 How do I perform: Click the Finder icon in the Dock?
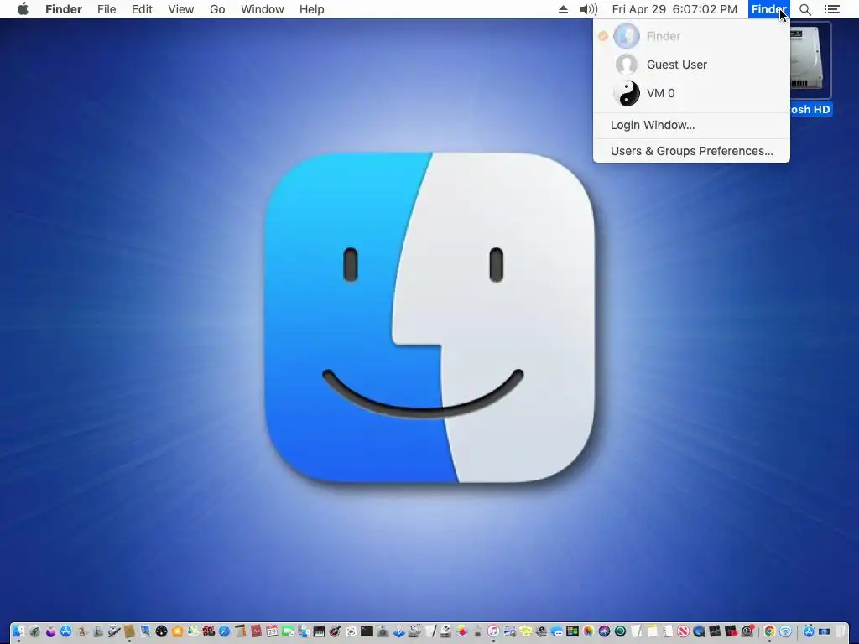click(x=18, y=631)
